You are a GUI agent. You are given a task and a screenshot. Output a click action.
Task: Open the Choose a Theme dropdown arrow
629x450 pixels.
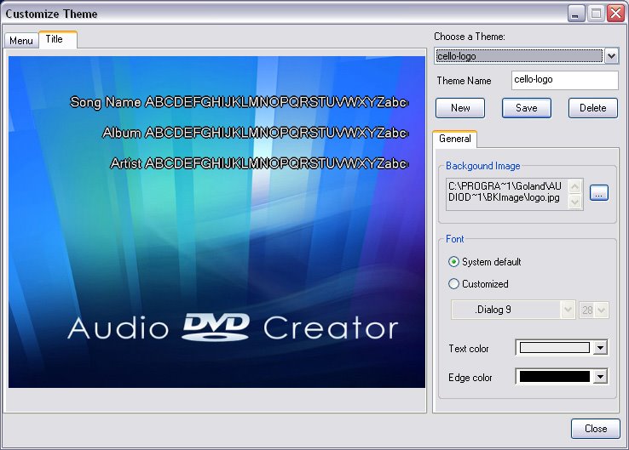pyautogui.click(x=611, y=56)
